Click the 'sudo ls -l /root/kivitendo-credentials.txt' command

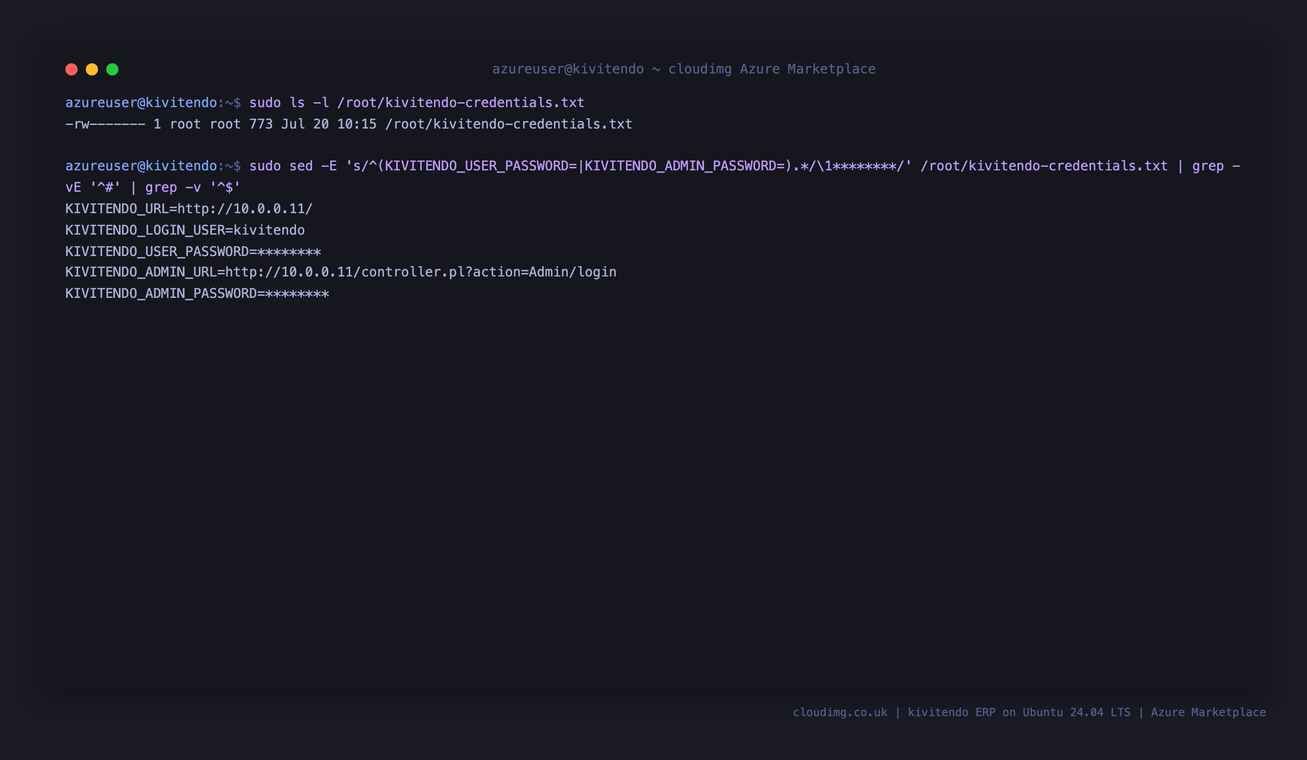417,103
